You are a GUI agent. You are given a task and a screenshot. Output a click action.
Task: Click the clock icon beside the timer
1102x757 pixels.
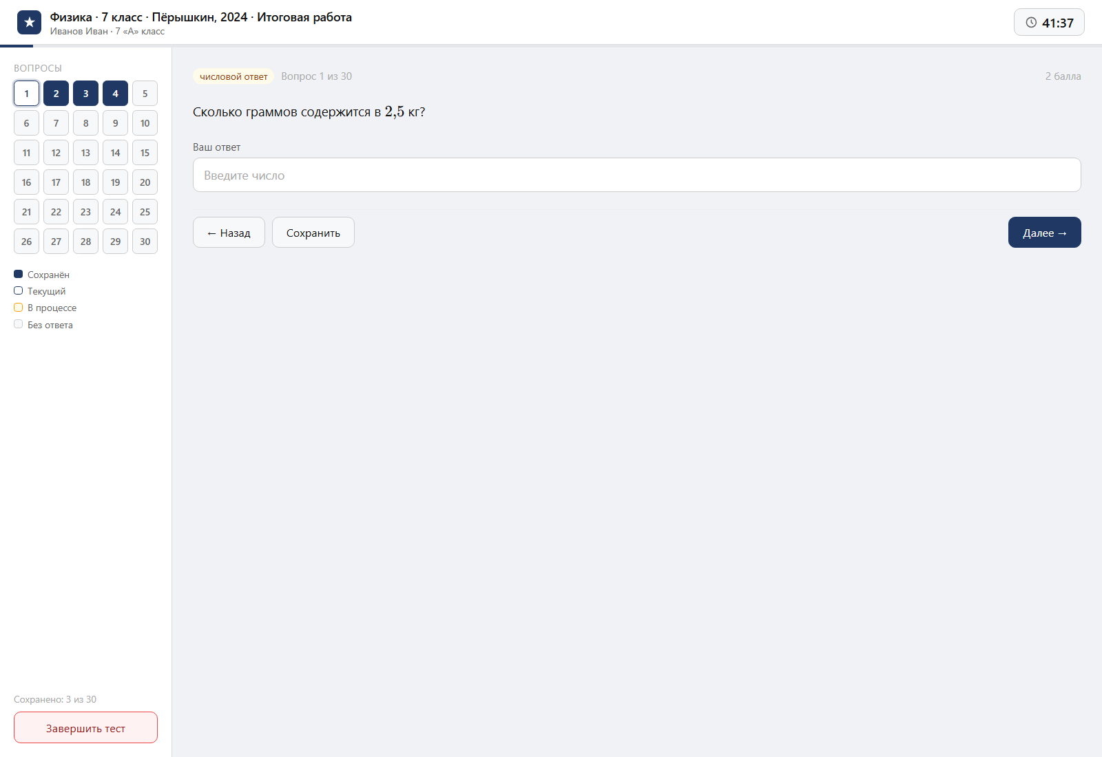pyautogui.click(x=1031, y=23)
